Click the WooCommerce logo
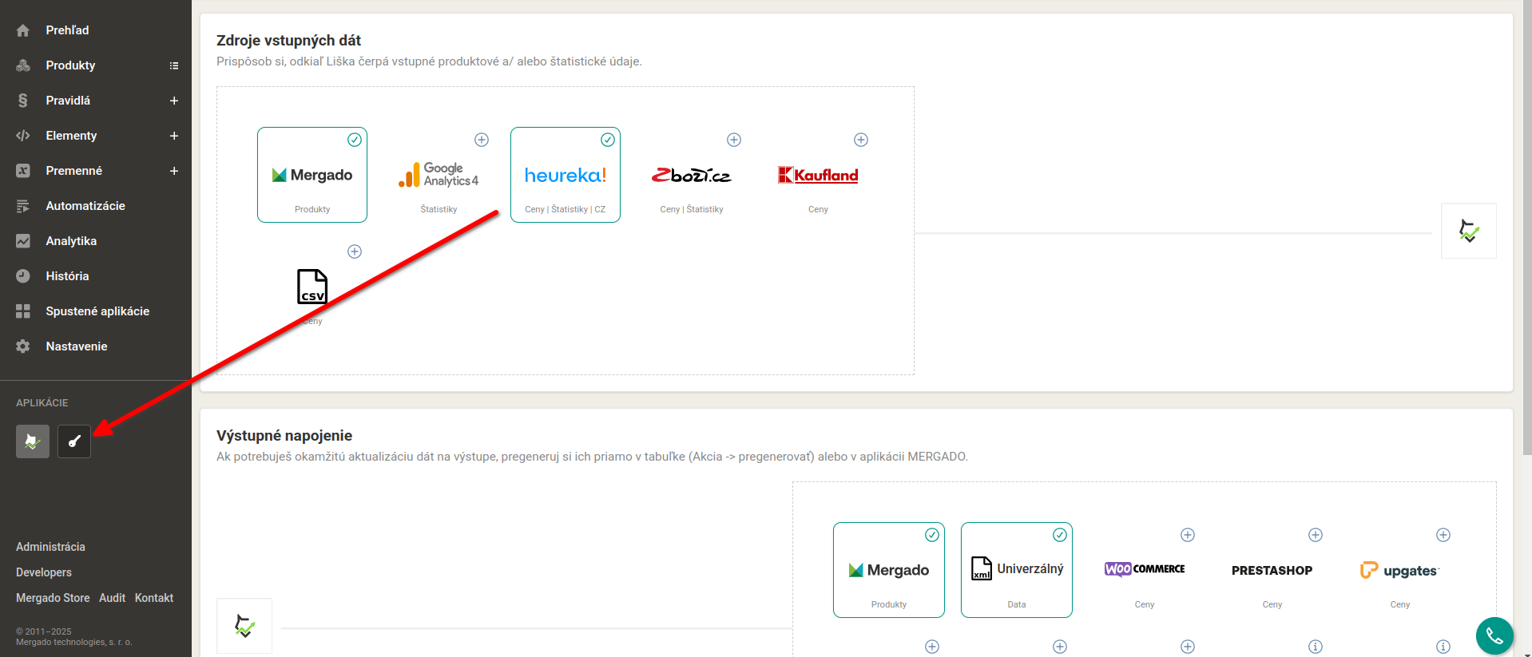Image resolution: width=1532 pixels, height=657 pixels. click(x=1145, y=569)
